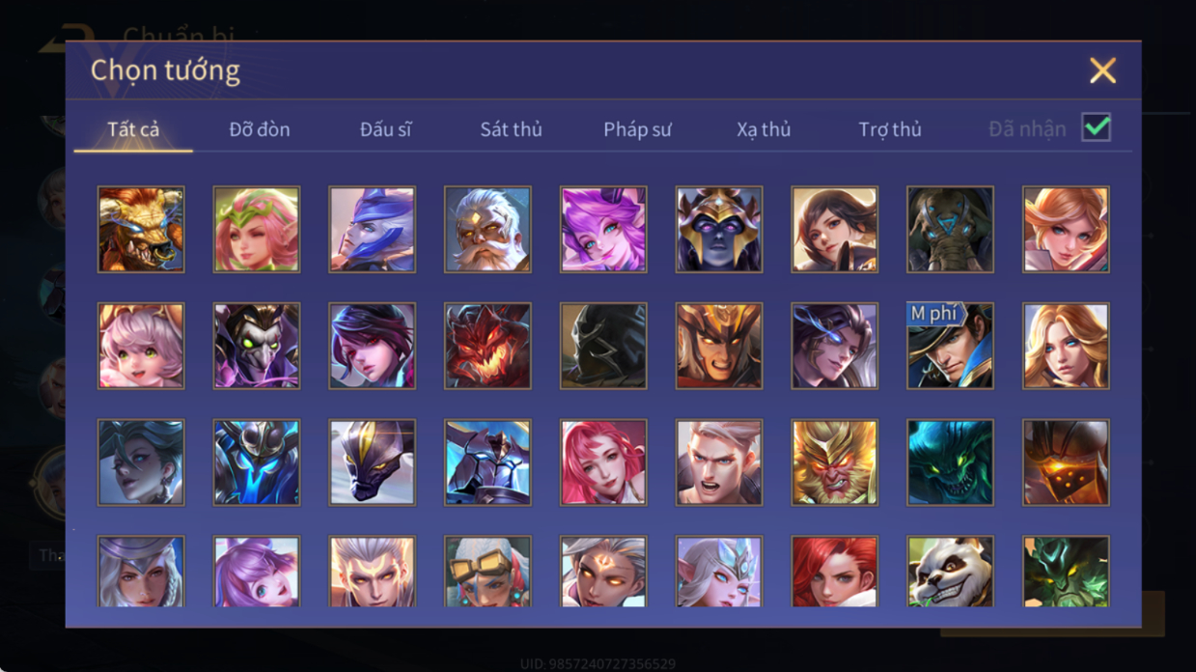1196x672 pixels.
Task: Switch to the 'Đỡ đòn' tab
Action: point(260,129)
